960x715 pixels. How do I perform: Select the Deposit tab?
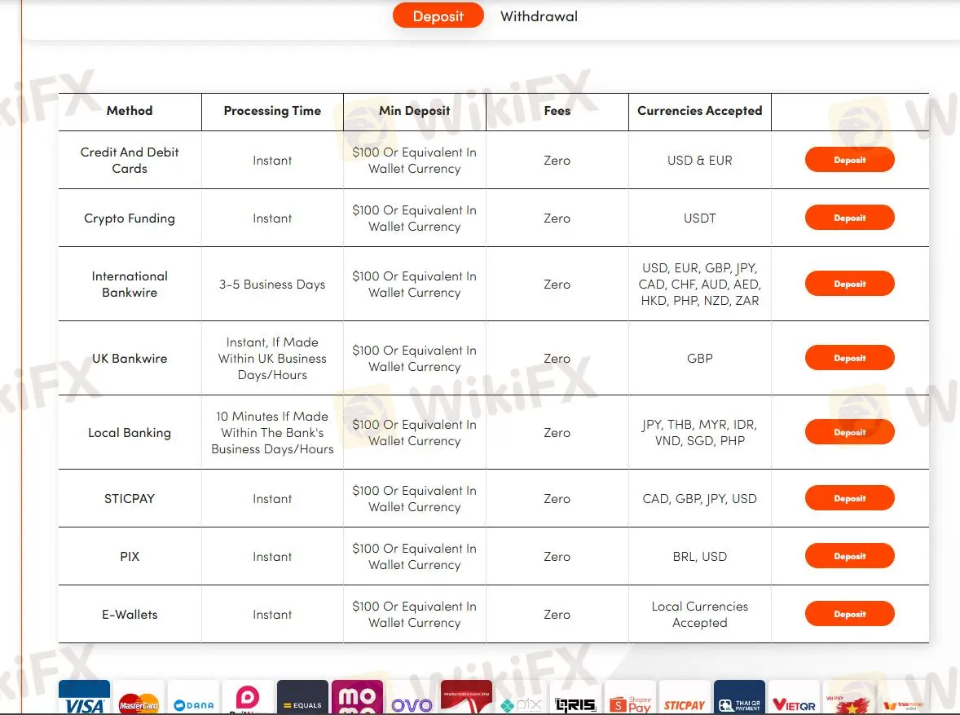coord(438,15)
